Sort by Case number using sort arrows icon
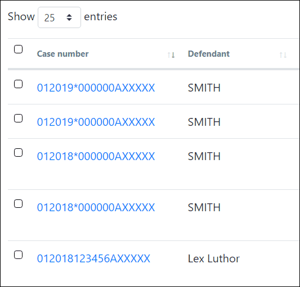Image resolution: width=300 pixels, height=287 pixels. (171, 55)
